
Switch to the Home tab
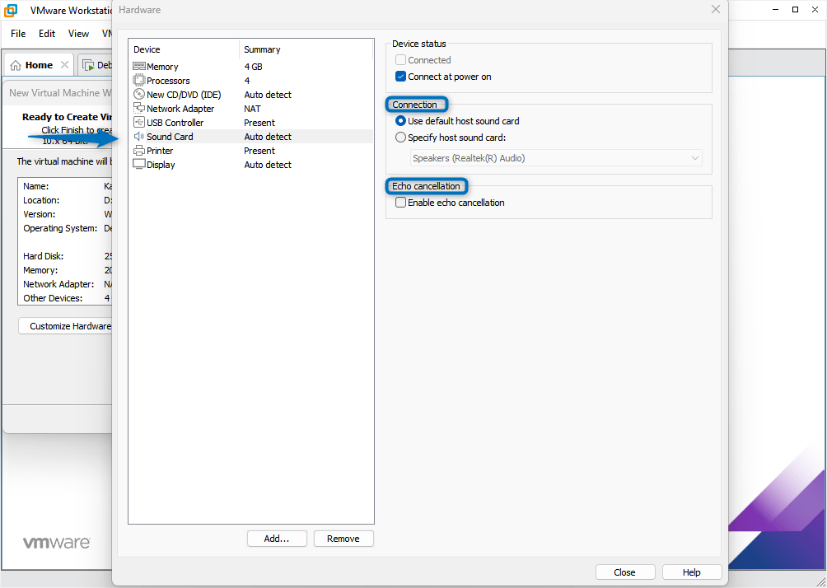click(37, 63)
